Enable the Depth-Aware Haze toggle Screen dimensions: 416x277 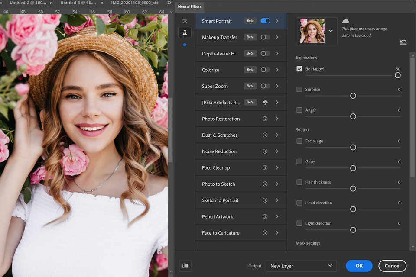tap(265, 54)
